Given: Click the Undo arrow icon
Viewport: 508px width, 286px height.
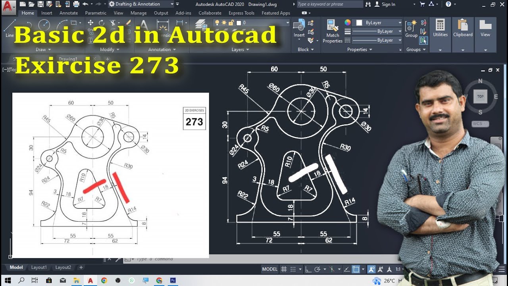Looking at the screenshot, I should click(x=85, y=4).
